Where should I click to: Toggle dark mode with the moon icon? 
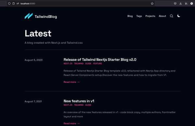(x=179, y=16)
